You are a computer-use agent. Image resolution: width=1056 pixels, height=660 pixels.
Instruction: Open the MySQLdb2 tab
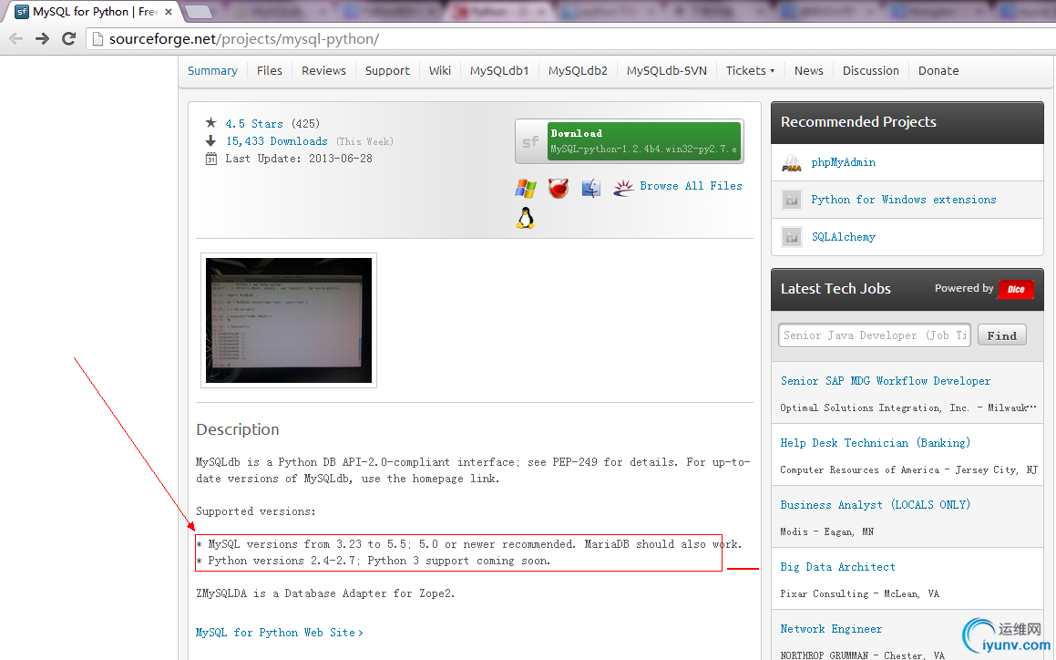[578, 71]
